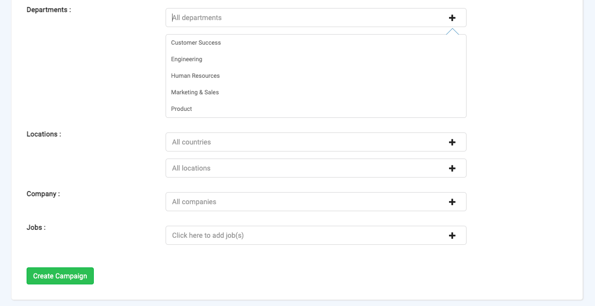Click the plus icon beside All countries

(x=452, y=142)
